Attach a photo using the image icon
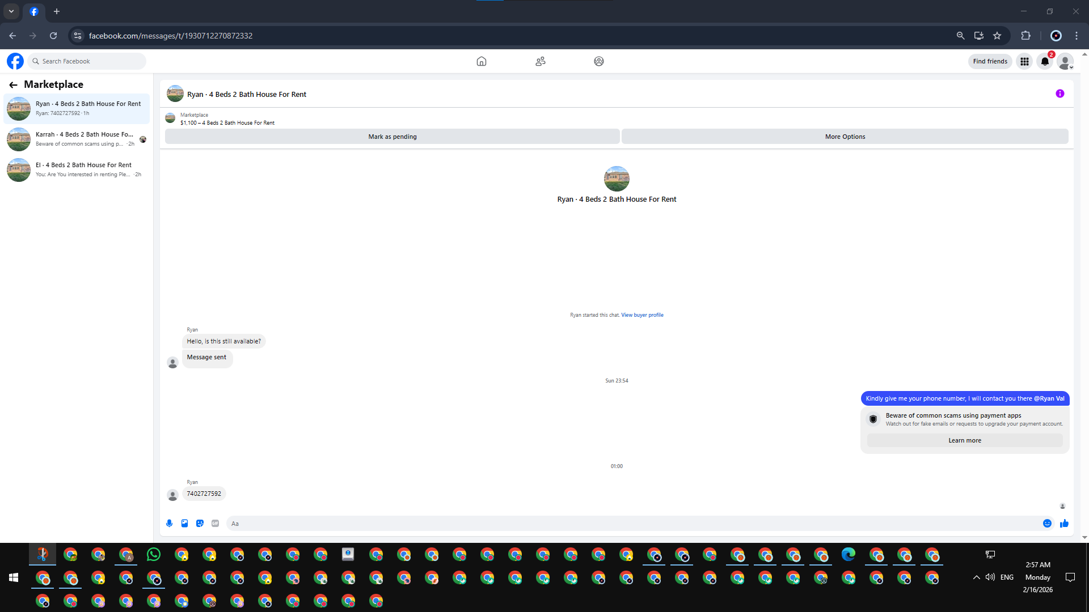The width and height of the screenshot is (1089, 612). pyautogui.click(x=184, y=523)
